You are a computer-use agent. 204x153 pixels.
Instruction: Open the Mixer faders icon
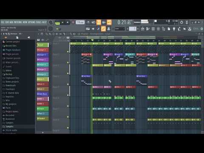click(x=159, y=29)
